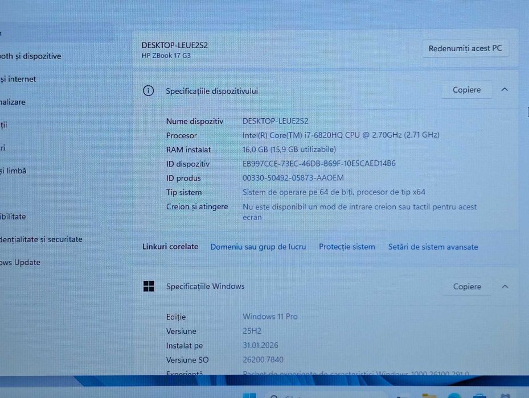The height and width of the screenshot is (398, 529).
Task: Open the Domeniu sau grup de lucru link
Action: (x=258, y=247)
